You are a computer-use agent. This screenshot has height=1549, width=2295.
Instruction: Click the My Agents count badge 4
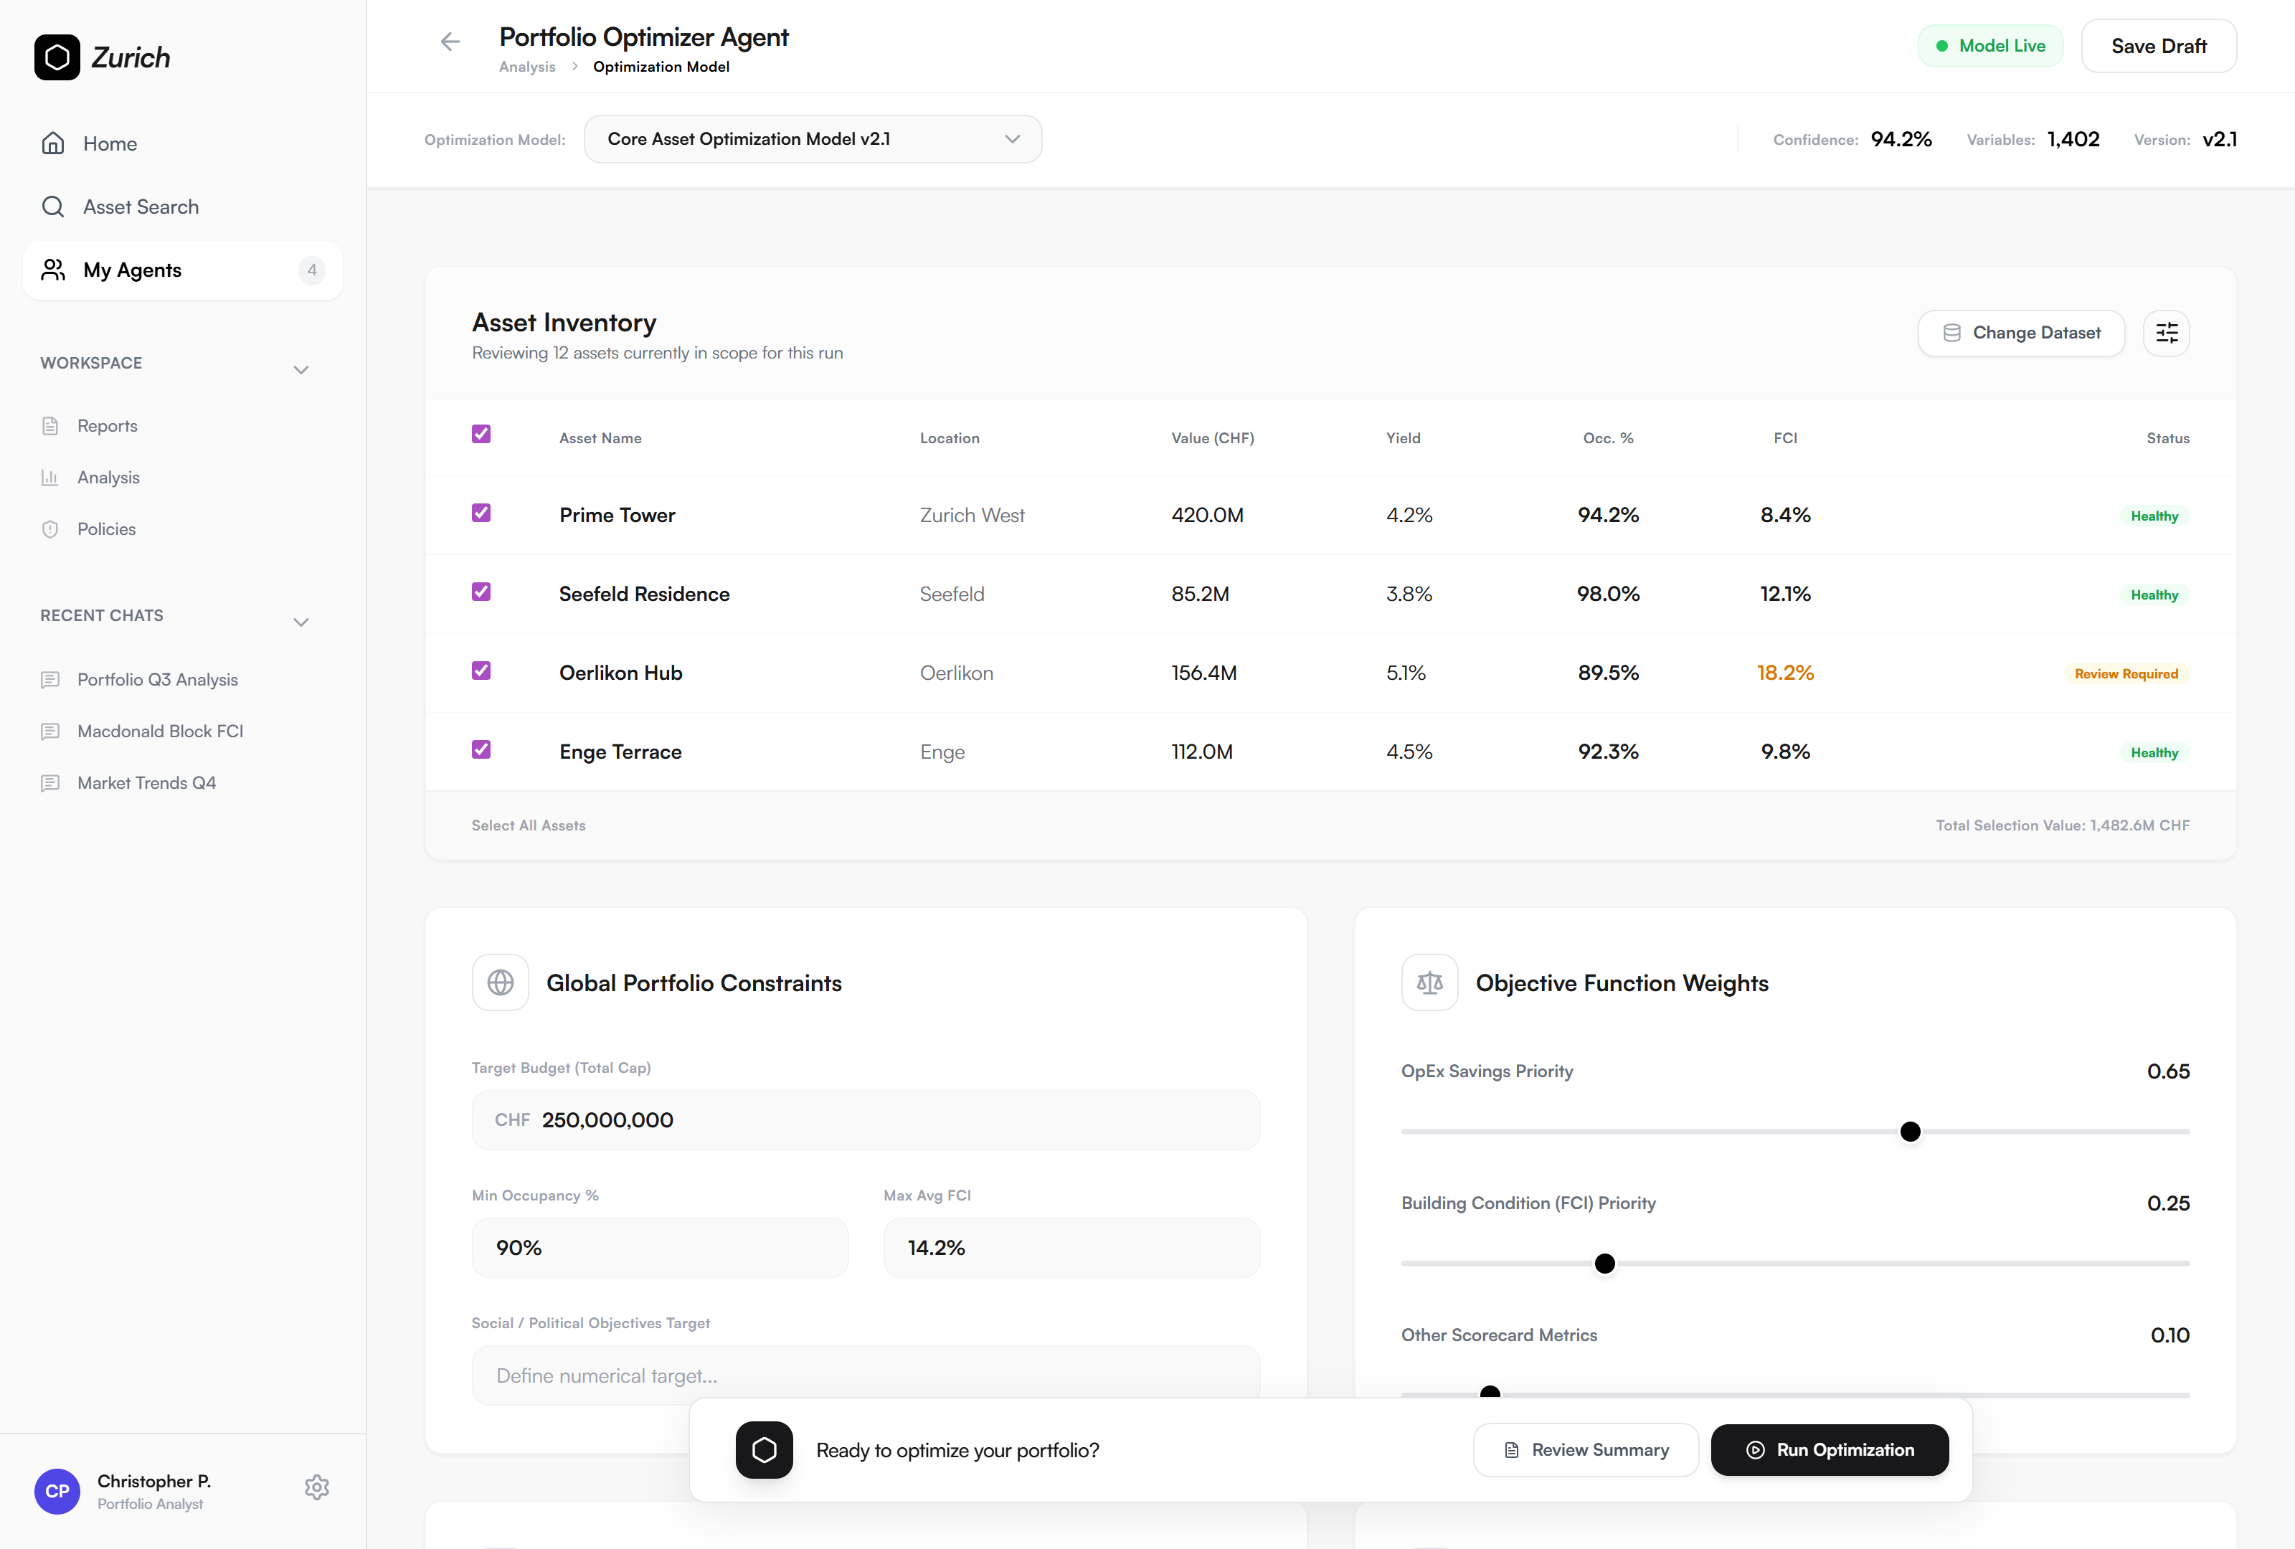click(312, 270)
